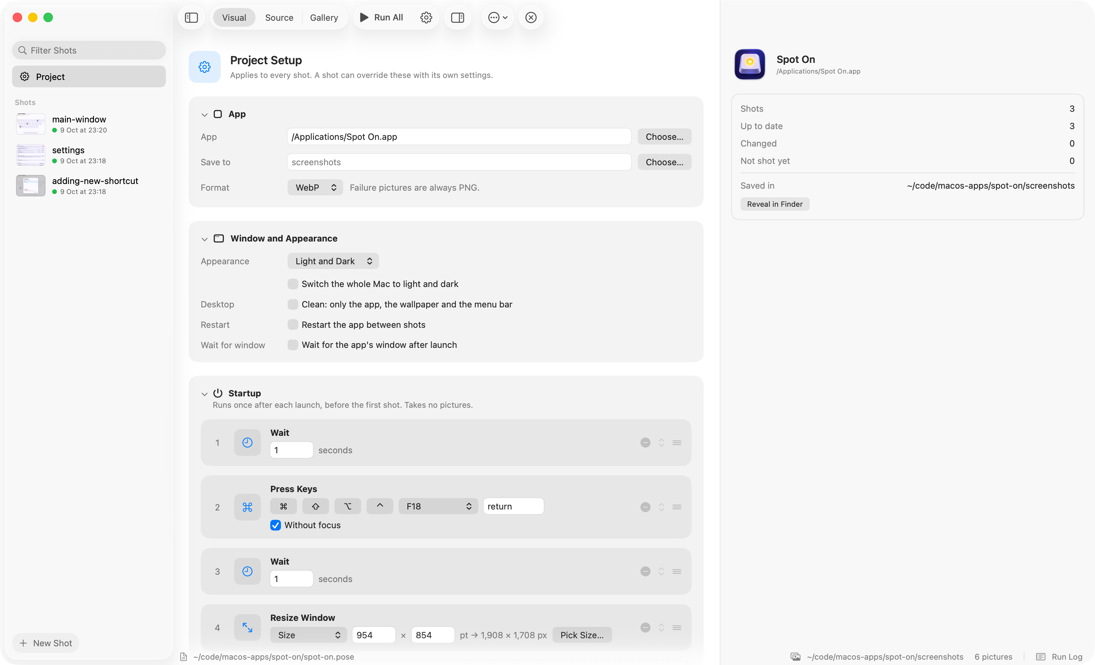
Task: Click the clock icon of step 1
Action: pos(247,443)
